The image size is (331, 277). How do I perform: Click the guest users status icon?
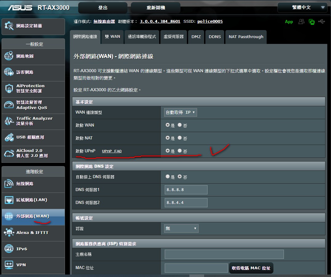[x=301, y=21]
